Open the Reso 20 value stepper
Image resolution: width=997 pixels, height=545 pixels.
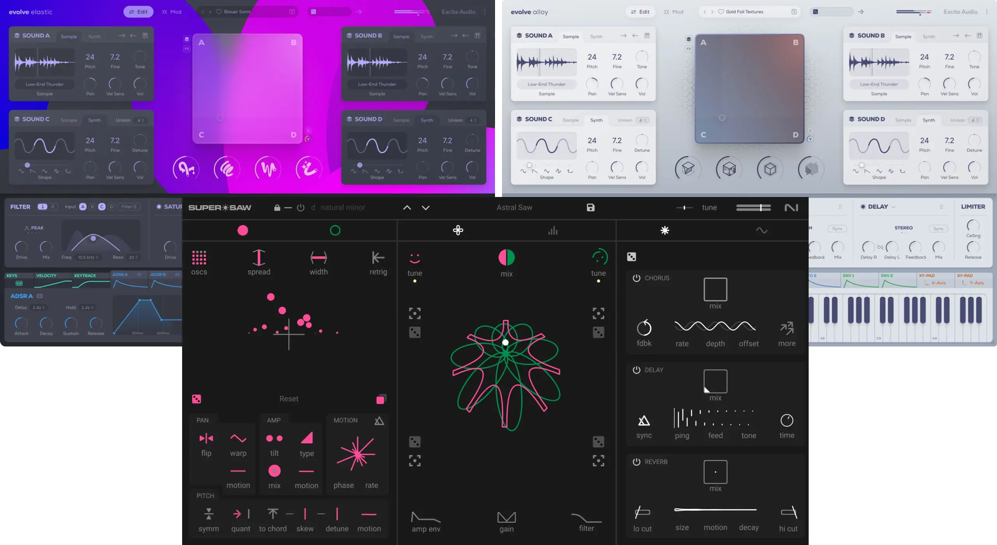pyautogui.click(x=133, y=257)
